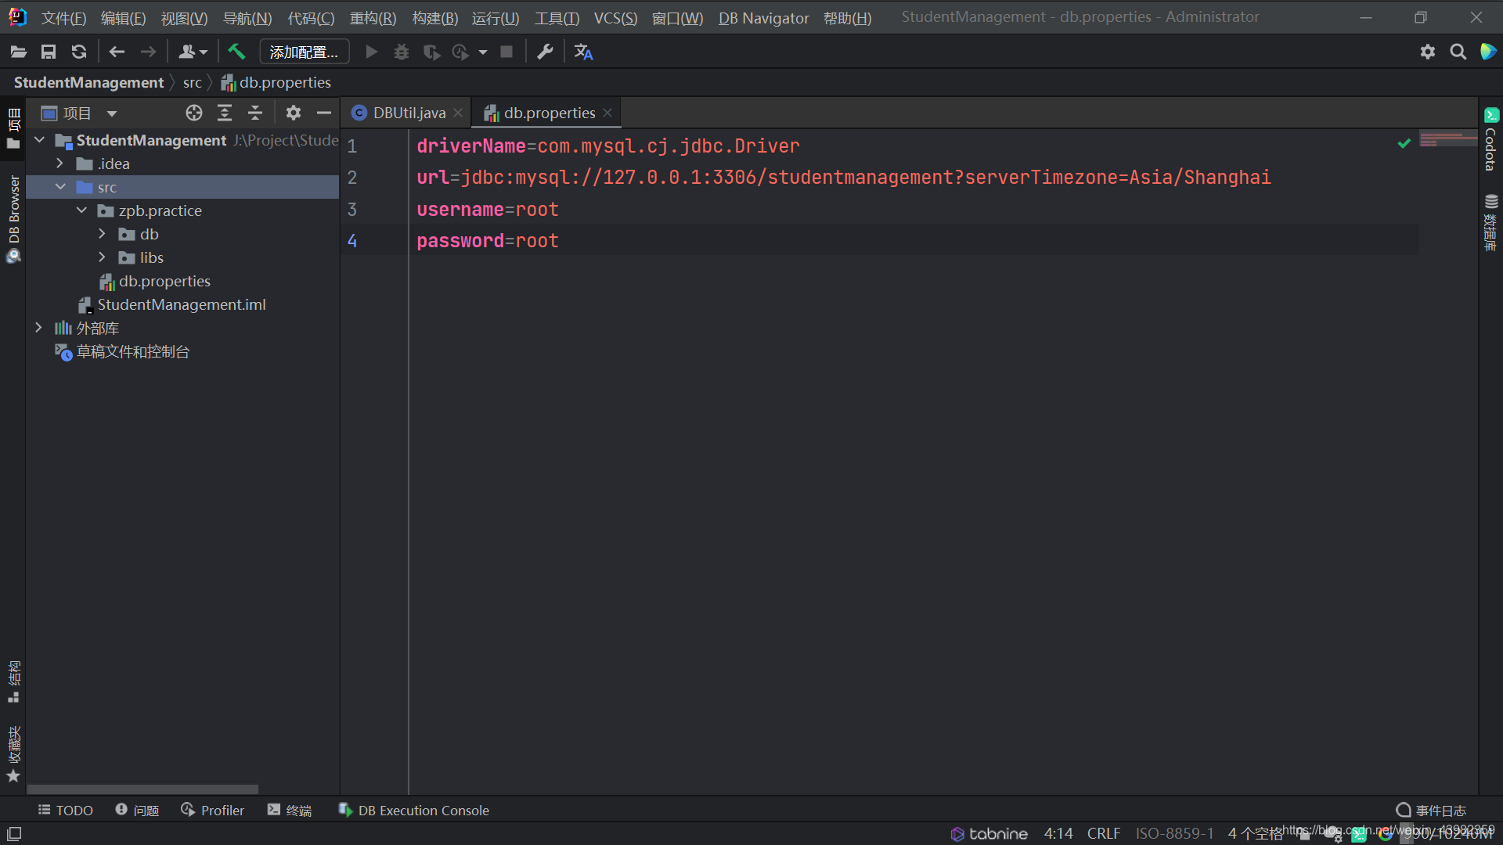The width and height of the screenshot is (1503, 845).
Task: Toggle the Codota right side panel
Action: [1490, 139]
